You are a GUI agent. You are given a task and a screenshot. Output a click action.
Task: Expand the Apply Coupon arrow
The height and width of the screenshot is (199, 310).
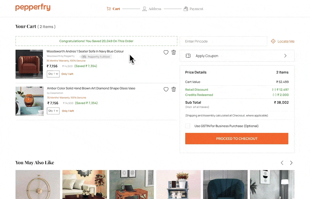[285, 56]
